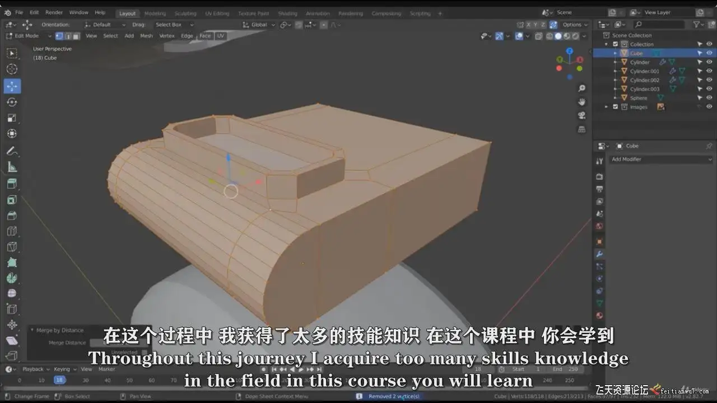Select the Cylinder.002 object in outliner

click(x=644, y=80)
